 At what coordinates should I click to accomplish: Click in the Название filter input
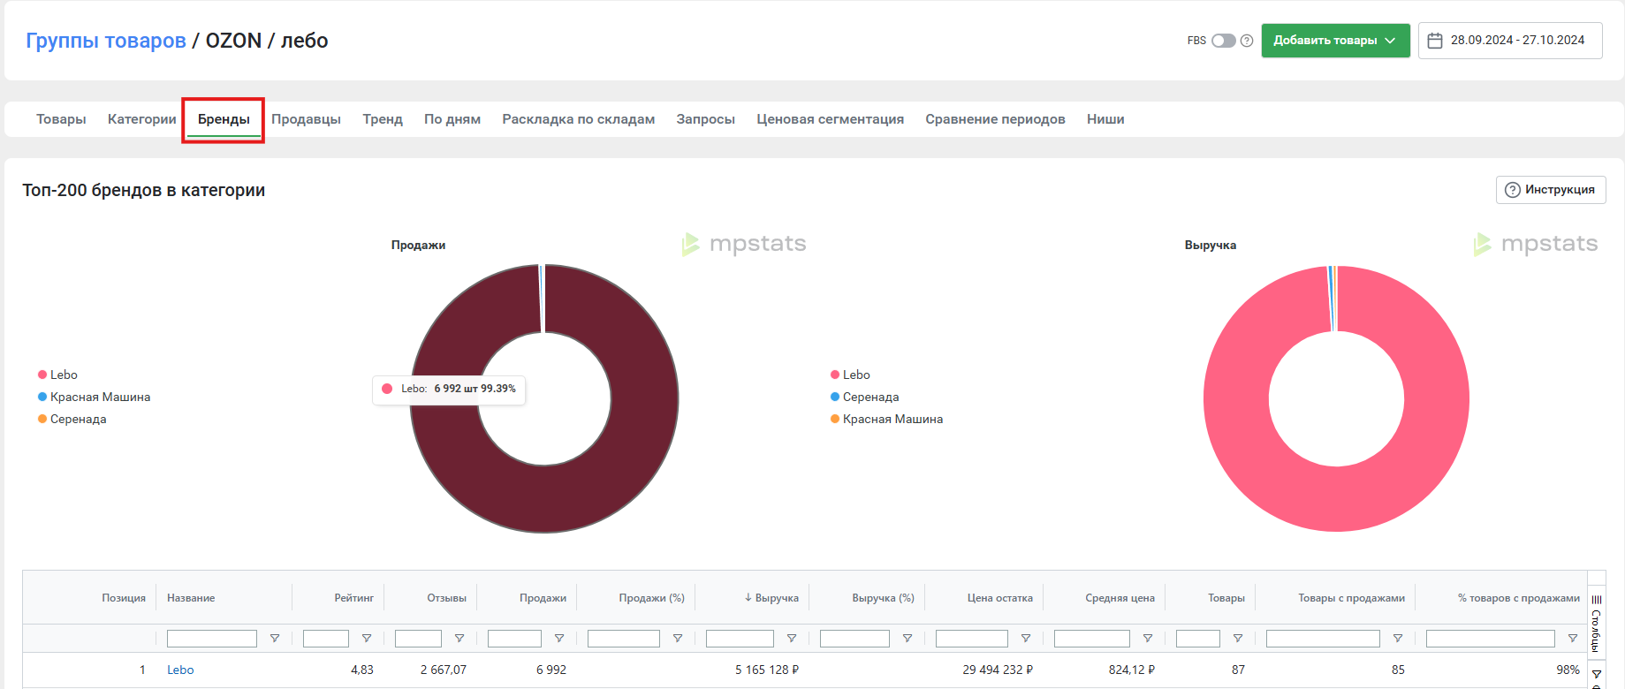[x=212, y=639]
